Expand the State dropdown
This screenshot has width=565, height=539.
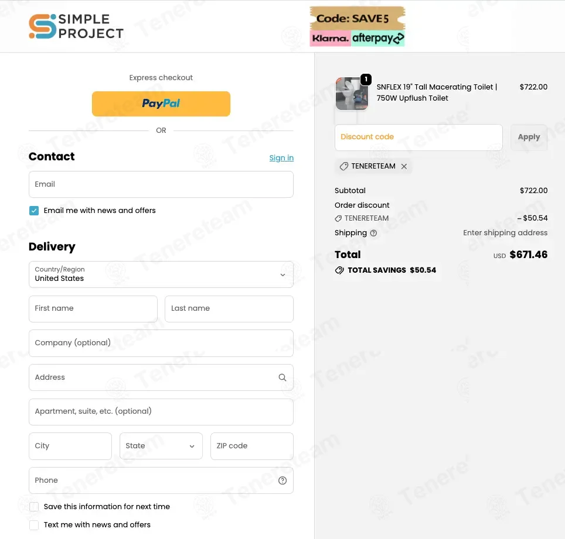click(161, 446)
